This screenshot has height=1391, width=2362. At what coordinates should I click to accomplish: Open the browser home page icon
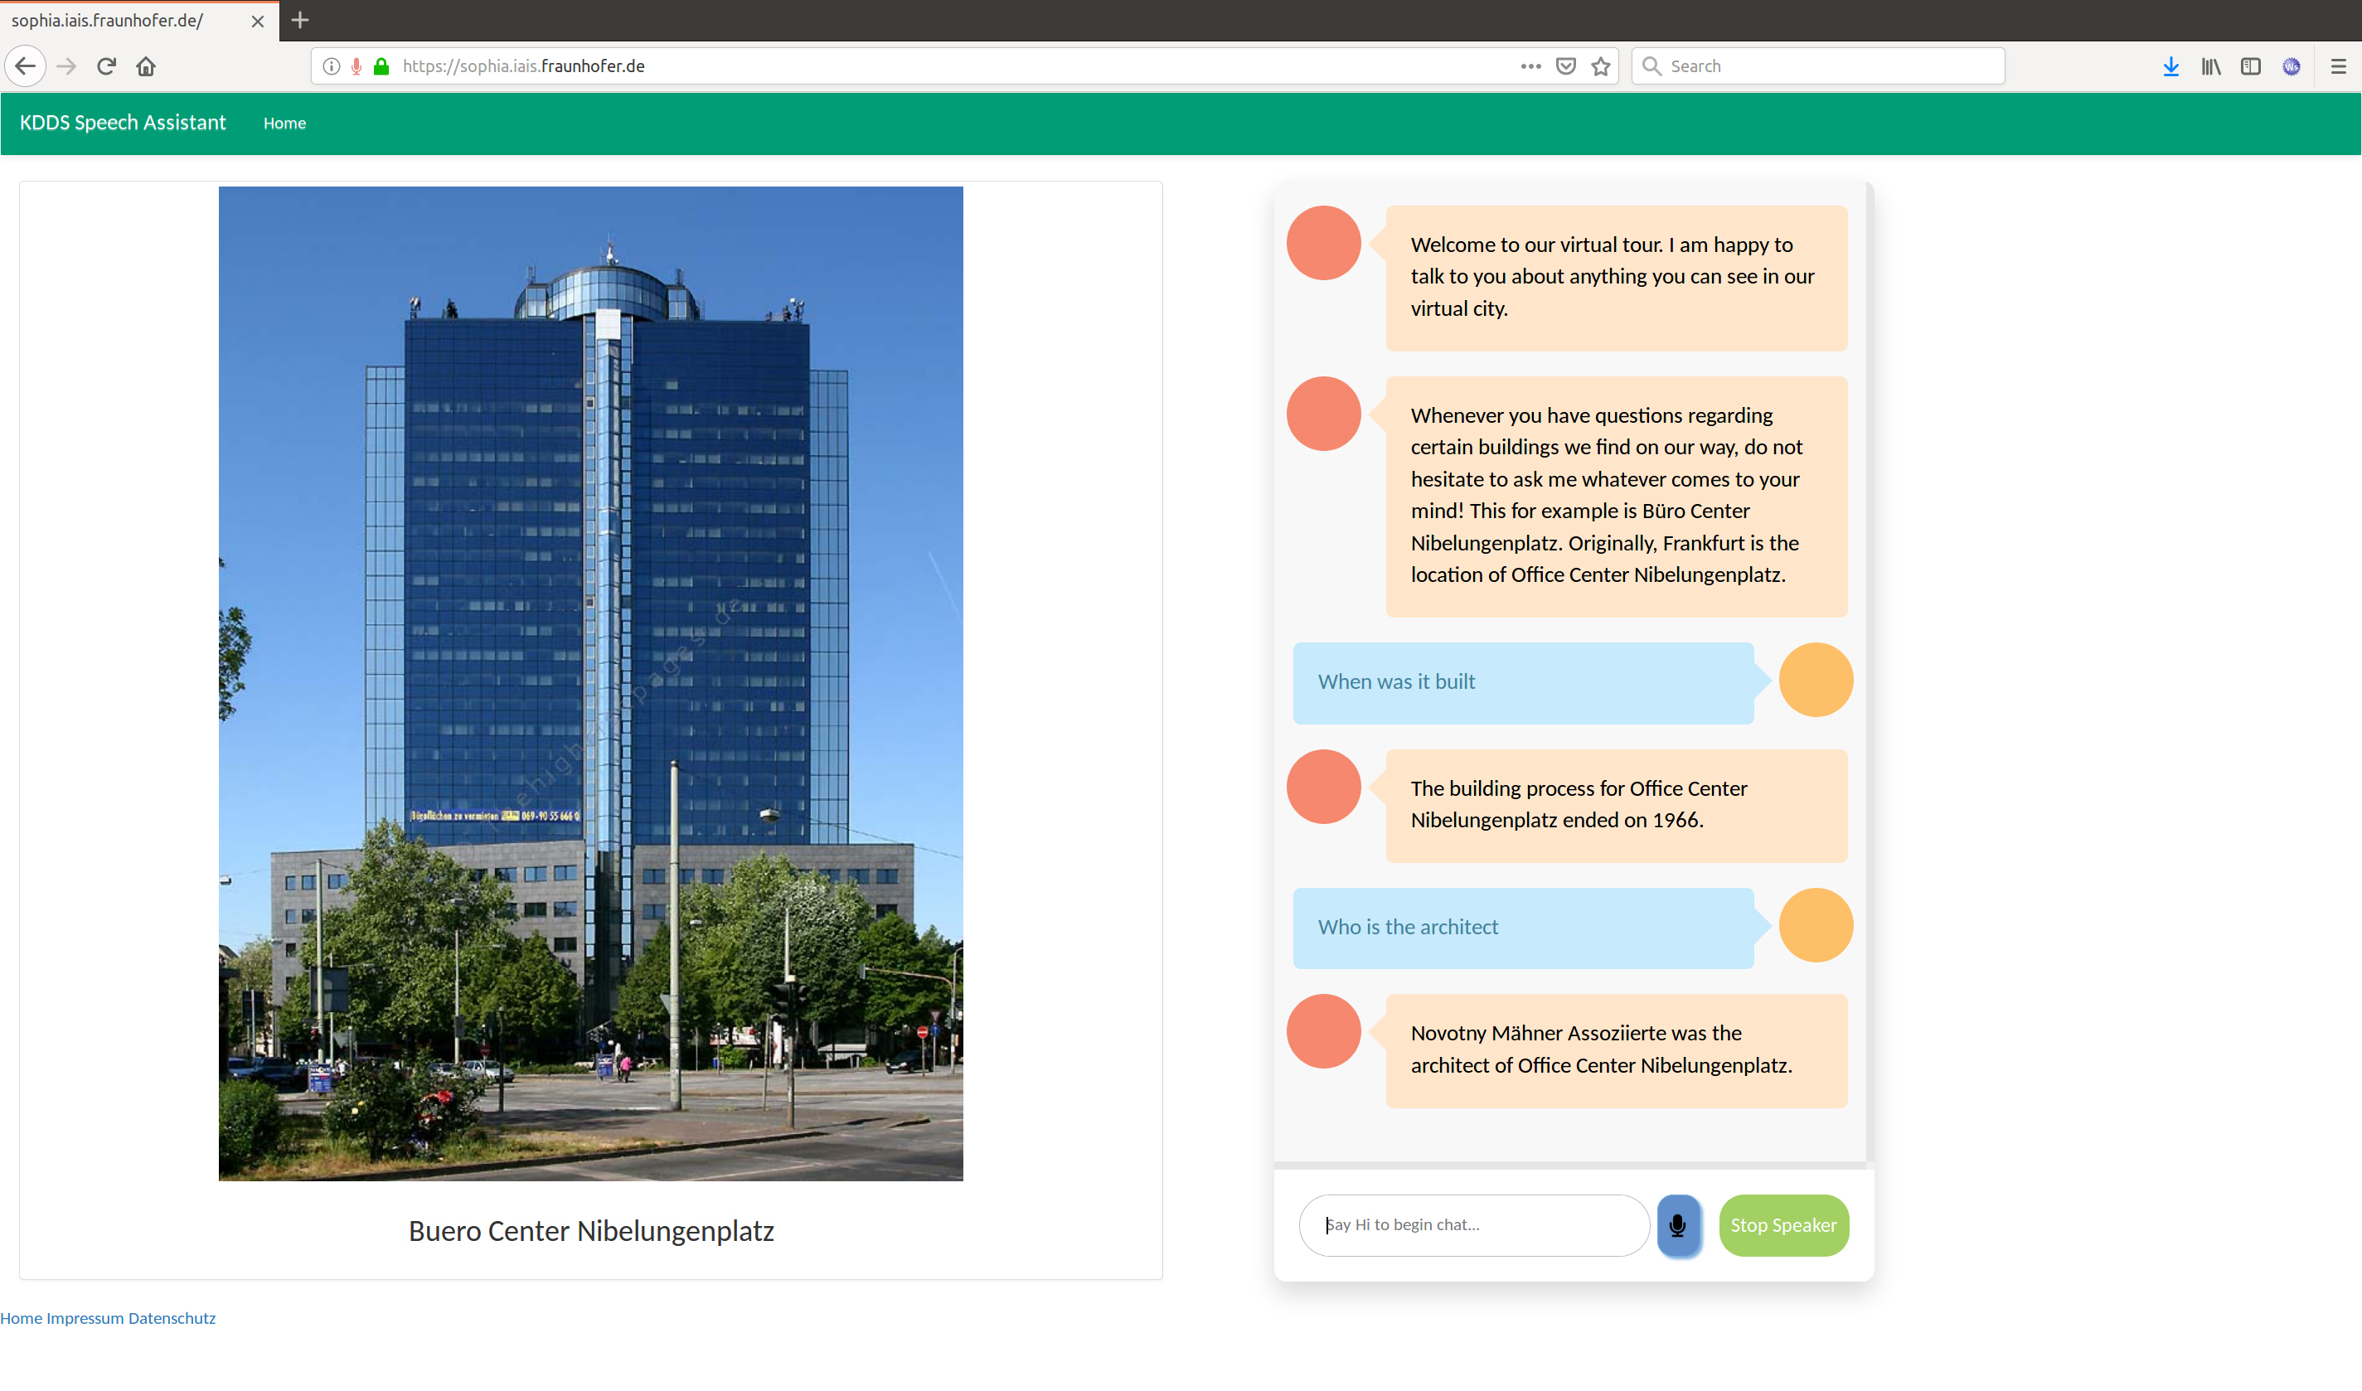[x=145, y=66]
